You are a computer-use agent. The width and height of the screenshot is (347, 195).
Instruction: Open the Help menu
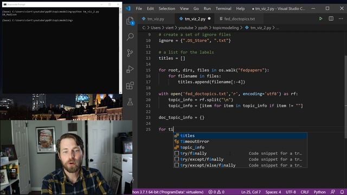pos(240,9)
